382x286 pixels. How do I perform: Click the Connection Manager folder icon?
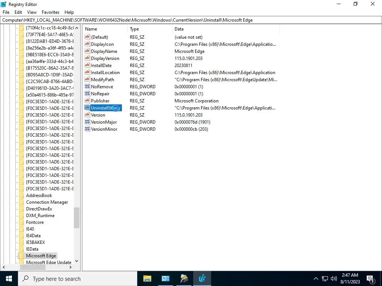[x=21, y=202]
